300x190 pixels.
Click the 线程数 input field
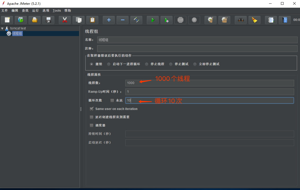point(209,83)
